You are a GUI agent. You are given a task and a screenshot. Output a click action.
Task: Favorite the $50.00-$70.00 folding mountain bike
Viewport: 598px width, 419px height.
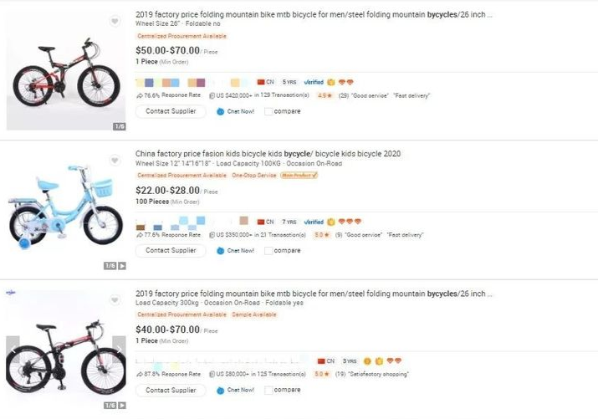click(115, 20)
